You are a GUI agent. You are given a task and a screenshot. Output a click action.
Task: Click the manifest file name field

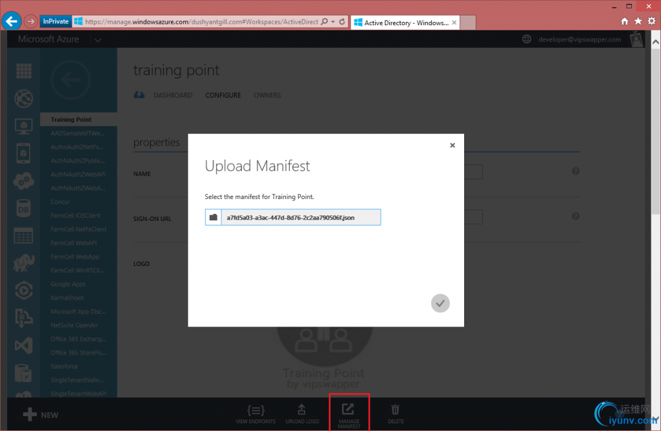click(301, 217)
